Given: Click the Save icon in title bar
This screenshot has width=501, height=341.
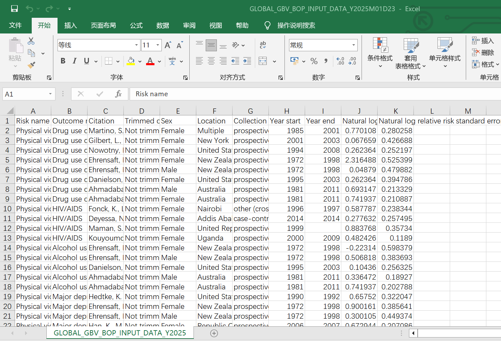Looking at the screenshot, I should [14, 9].
